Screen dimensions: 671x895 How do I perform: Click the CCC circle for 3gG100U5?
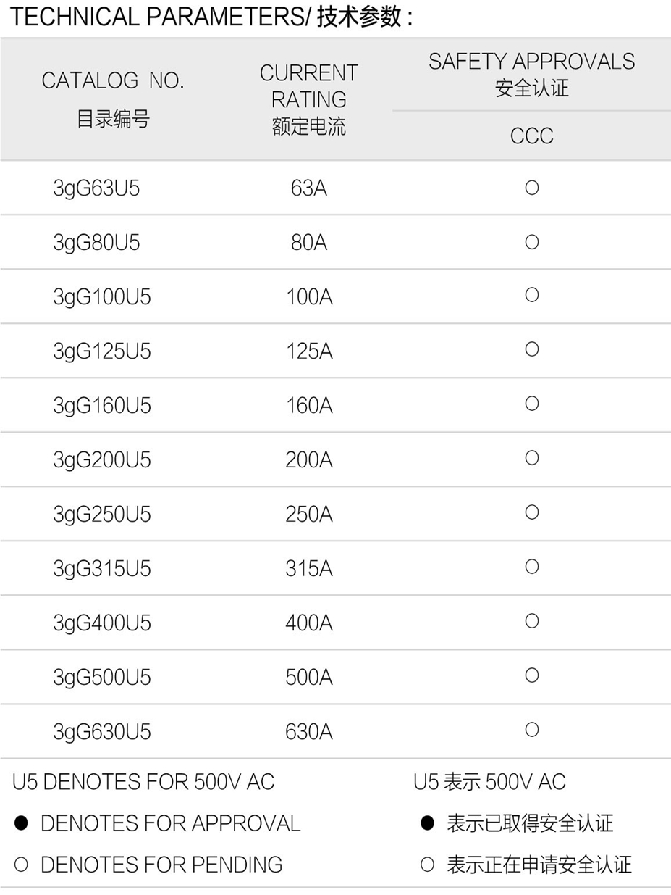(531, 295)
